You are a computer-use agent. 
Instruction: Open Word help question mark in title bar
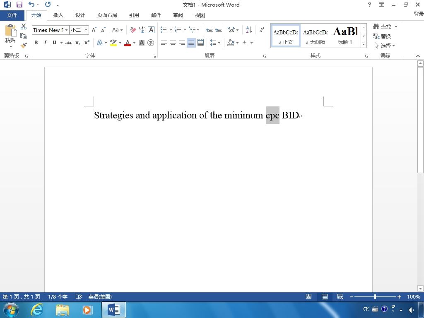point(369,5)
